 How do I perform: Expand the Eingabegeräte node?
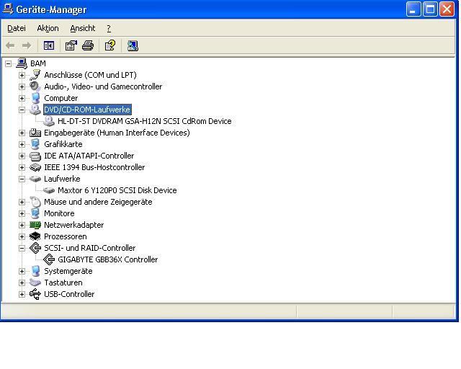[x=22, y=133]
